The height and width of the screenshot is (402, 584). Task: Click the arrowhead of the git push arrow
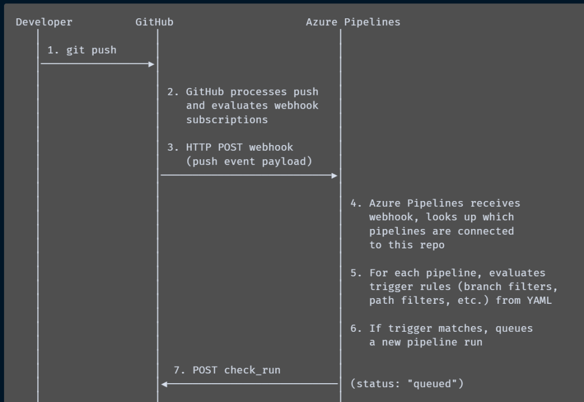click(x=151, y=64)
